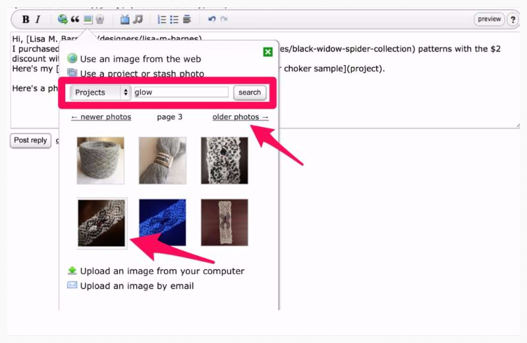The image size is (527, 343).
Task: Click the music note icon in the toolbar
Action: click(138, 19)
